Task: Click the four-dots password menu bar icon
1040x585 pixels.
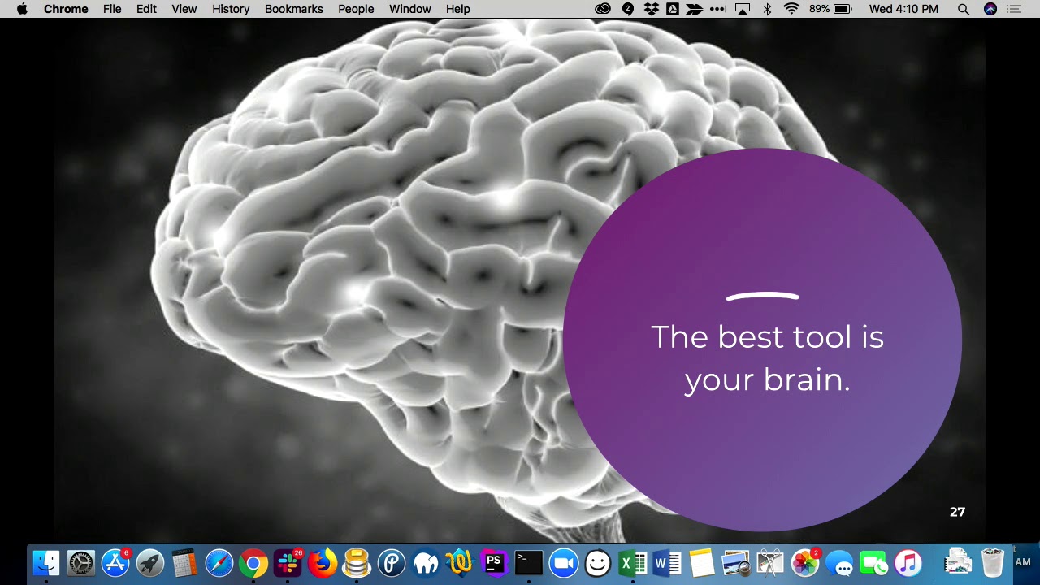Action: click(x=718, y=9)
